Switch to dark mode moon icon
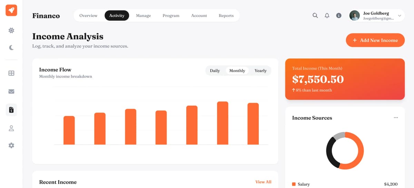Screen dimensions: 414x188 tap(11, 48)
